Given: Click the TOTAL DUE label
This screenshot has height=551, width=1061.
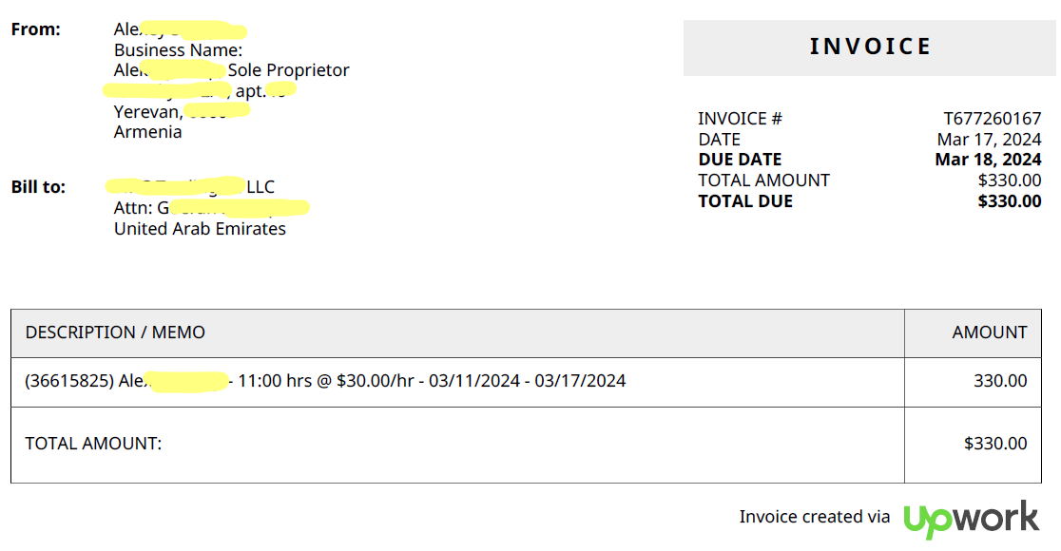Looking at the screenshot, I should (x=745, y=200).
